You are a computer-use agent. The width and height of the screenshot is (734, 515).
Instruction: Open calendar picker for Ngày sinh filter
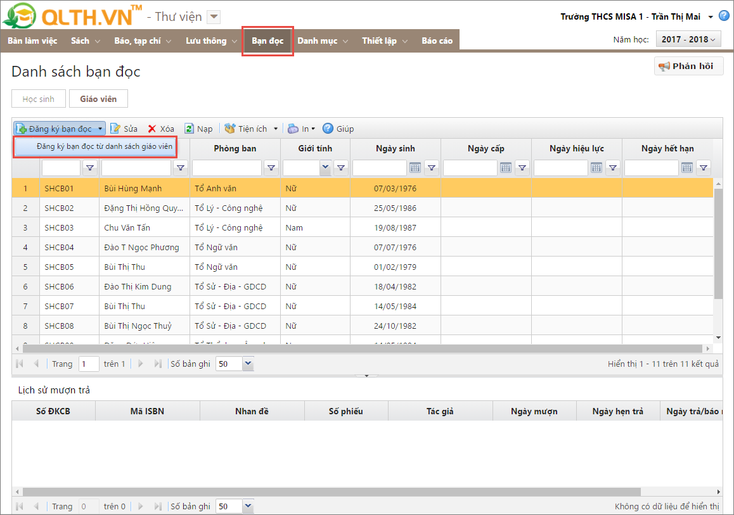pos(415,168)
